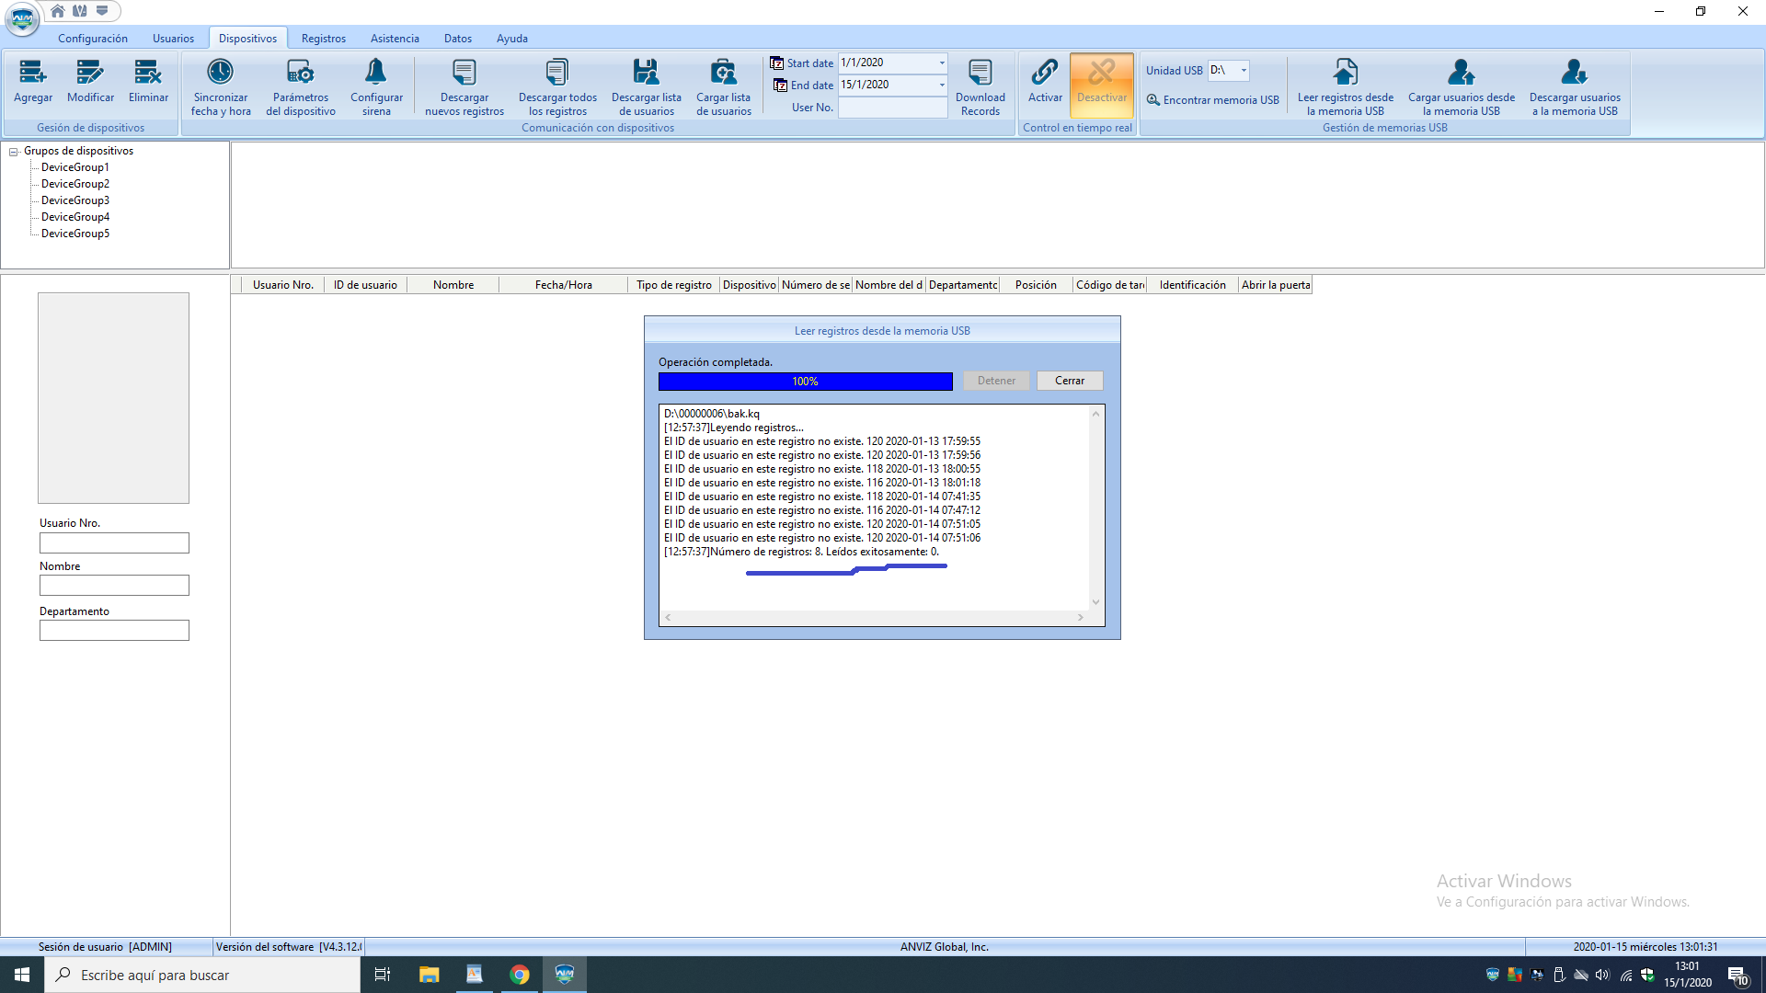Click the D:\00000006\bak.kq log line
Image resolution: width=1766 pixels, height=993 pixels.
point(712,414)
